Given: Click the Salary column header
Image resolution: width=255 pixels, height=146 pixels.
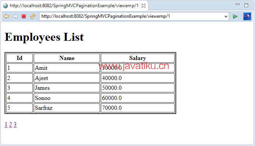Looking at the screenshot, I should point(138,58).
